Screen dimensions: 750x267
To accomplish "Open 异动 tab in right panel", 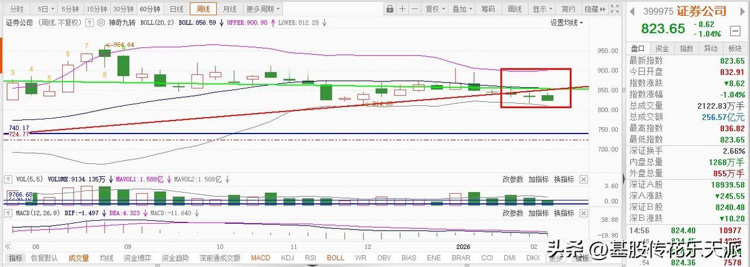I will click(710, 49).
